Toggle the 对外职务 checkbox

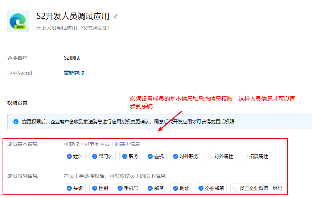(175, 157)
